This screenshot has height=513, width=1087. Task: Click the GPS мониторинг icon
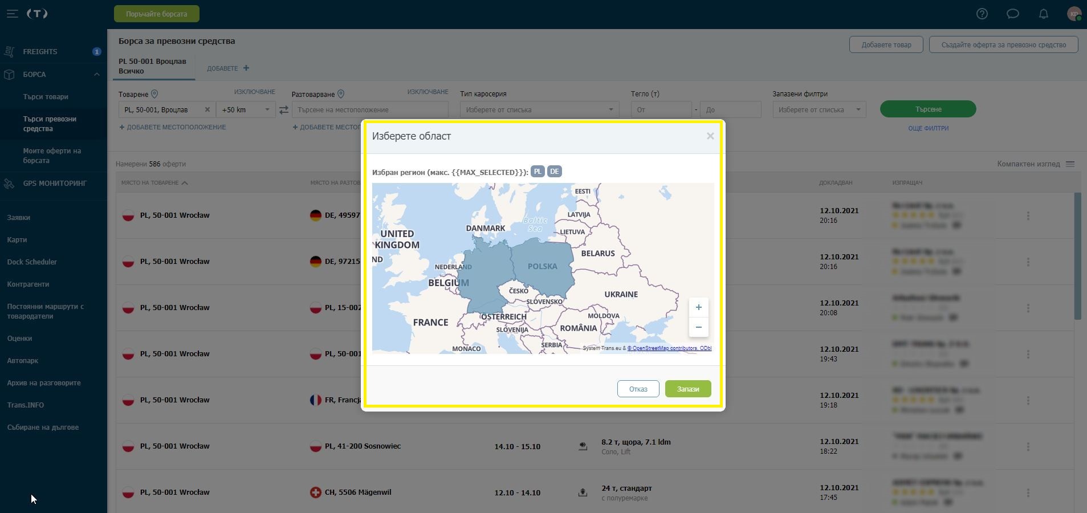pyautogui.click(x=9, y=184)
